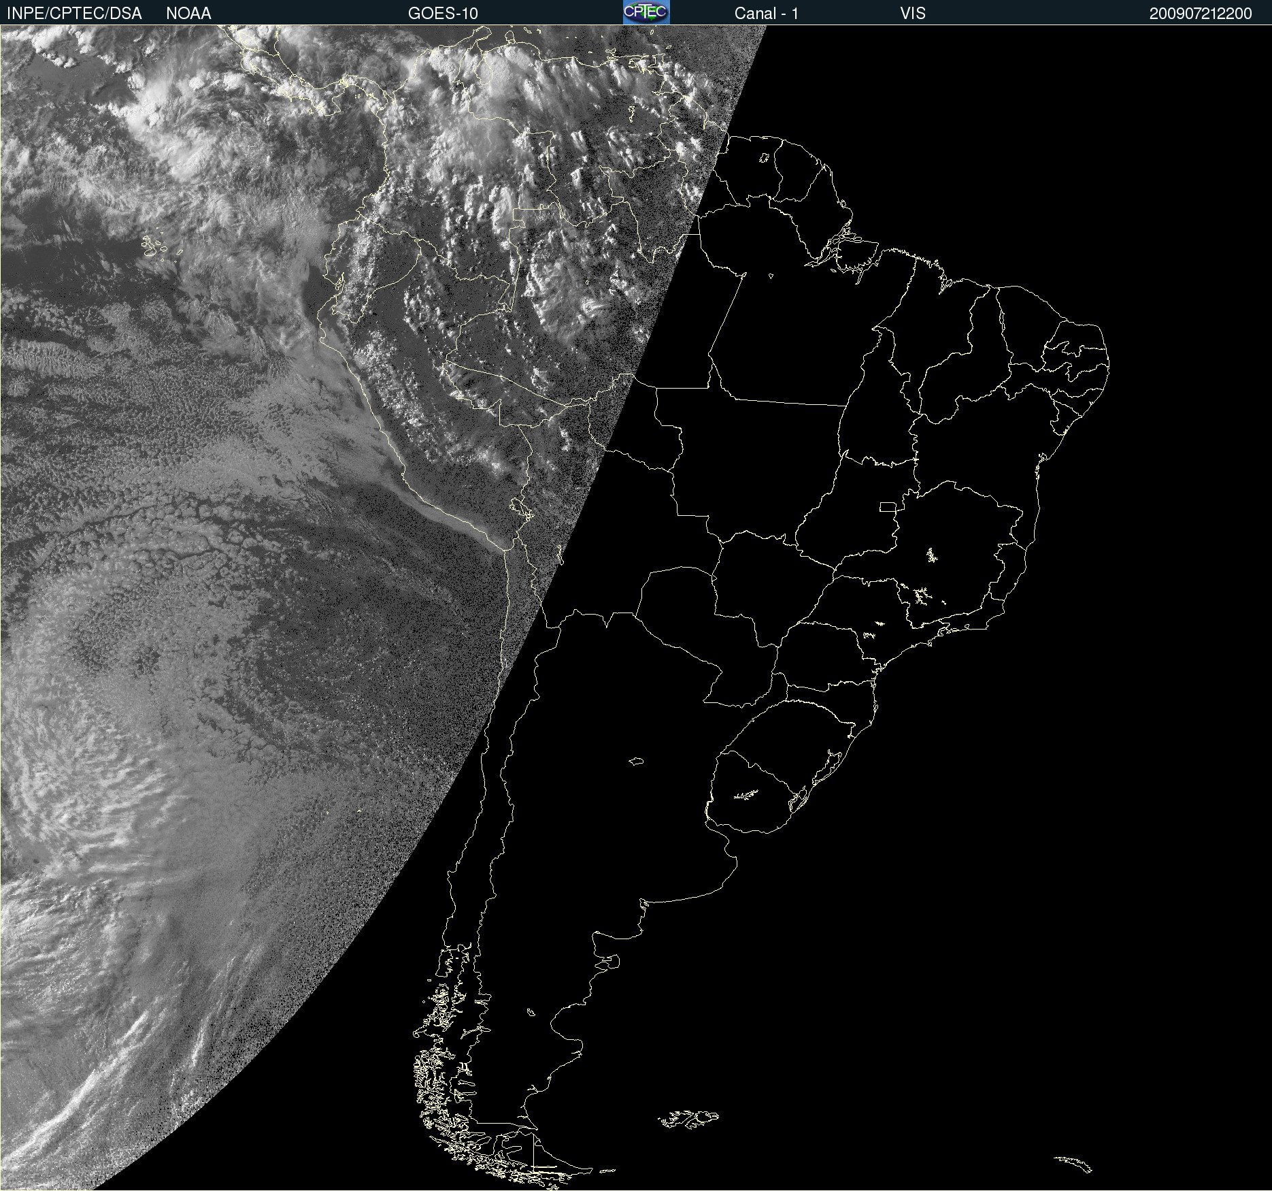Click the CPTEC logo in header
The width and height of the screenshot is (1272, 1191).
[646, 12]
